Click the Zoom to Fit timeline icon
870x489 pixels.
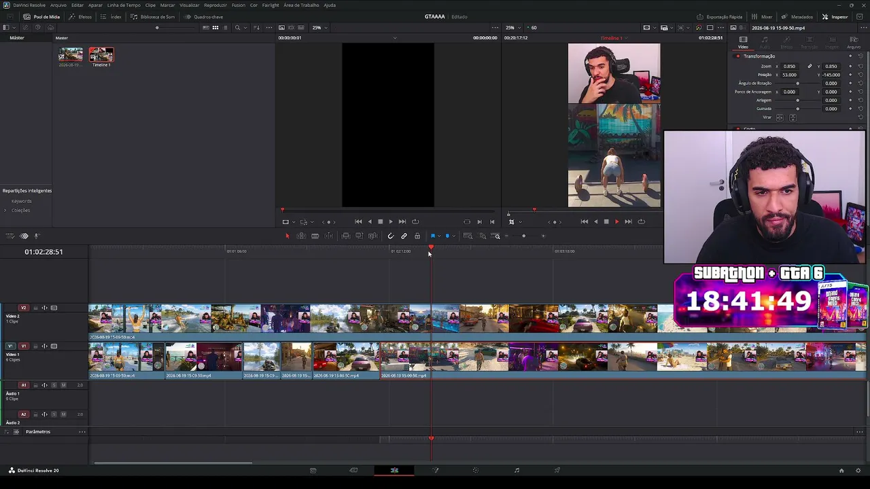pyautogui.click(x=468, y=236)
